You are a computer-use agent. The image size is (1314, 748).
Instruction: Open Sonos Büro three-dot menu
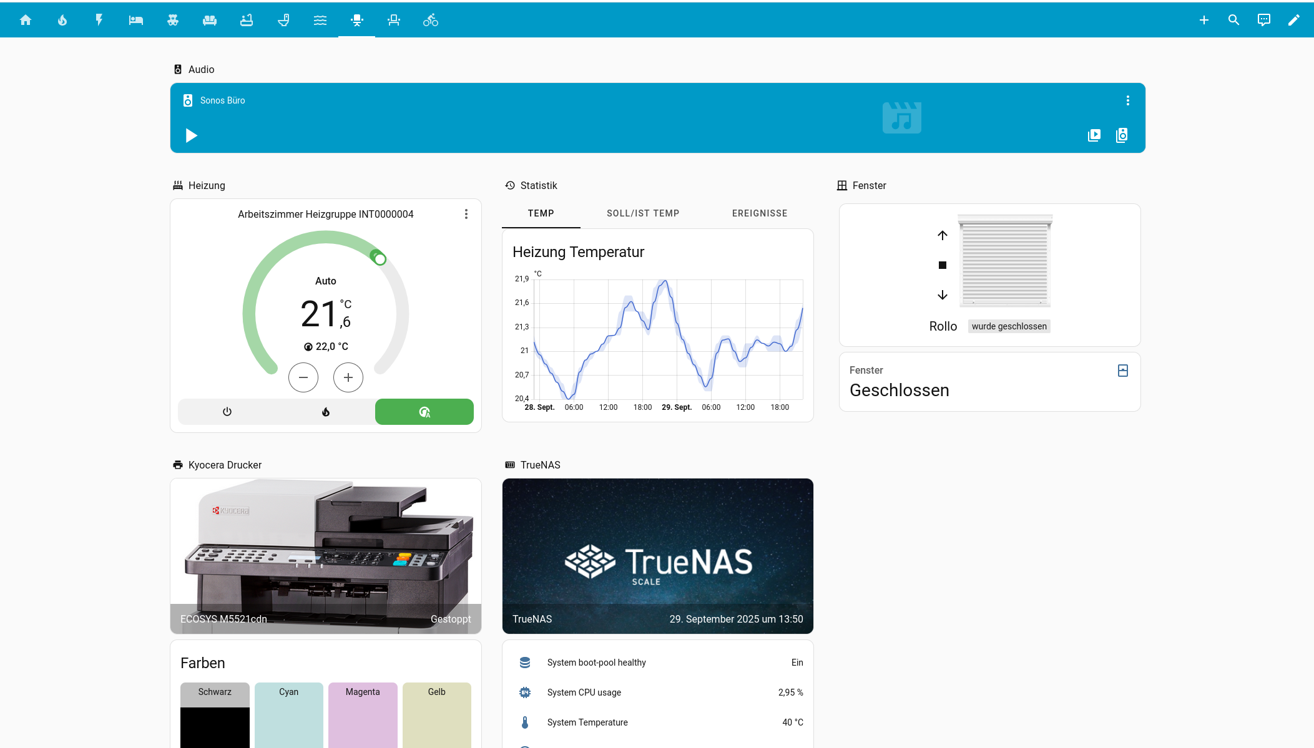tap(1127, 100)
